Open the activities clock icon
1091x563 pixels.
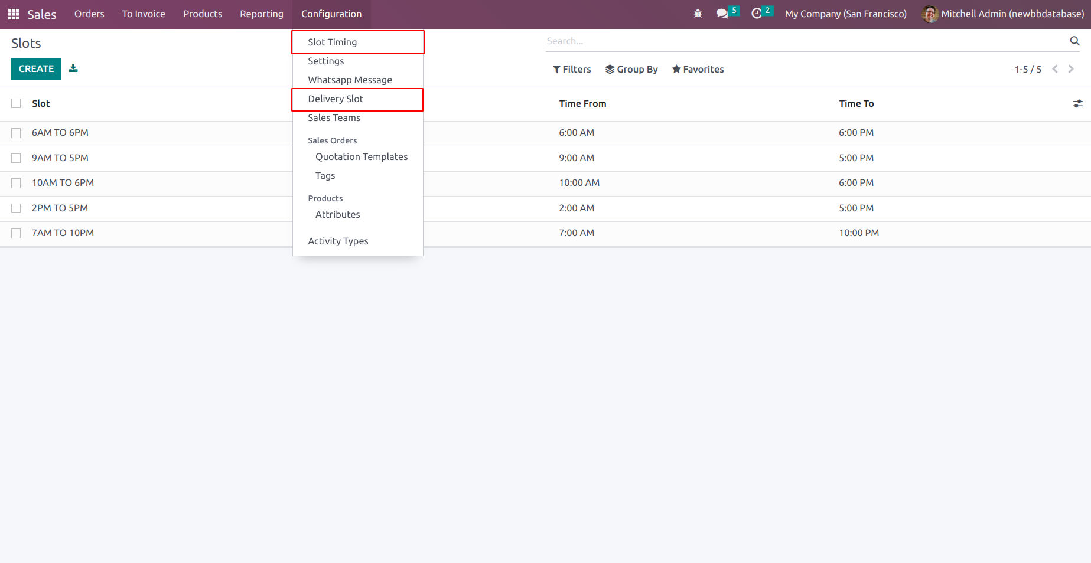(757, 14)
